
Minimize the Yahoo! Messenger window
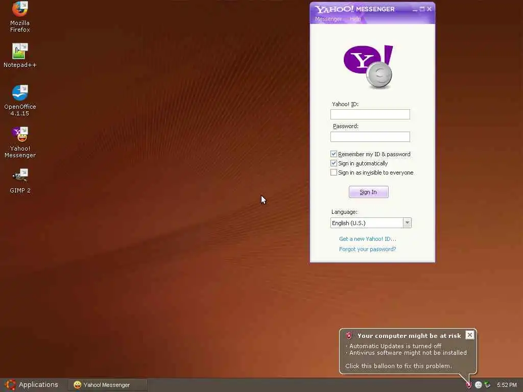(415, 9)
